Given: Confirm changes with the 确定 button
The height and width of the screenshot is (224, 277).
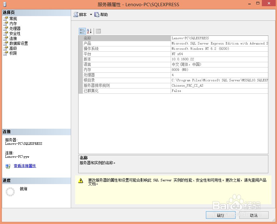Looking at the screenshot, I should [x=220, y=215].
